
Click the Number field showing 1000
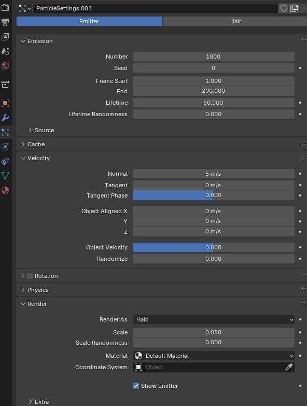click(x=214, y=57)
